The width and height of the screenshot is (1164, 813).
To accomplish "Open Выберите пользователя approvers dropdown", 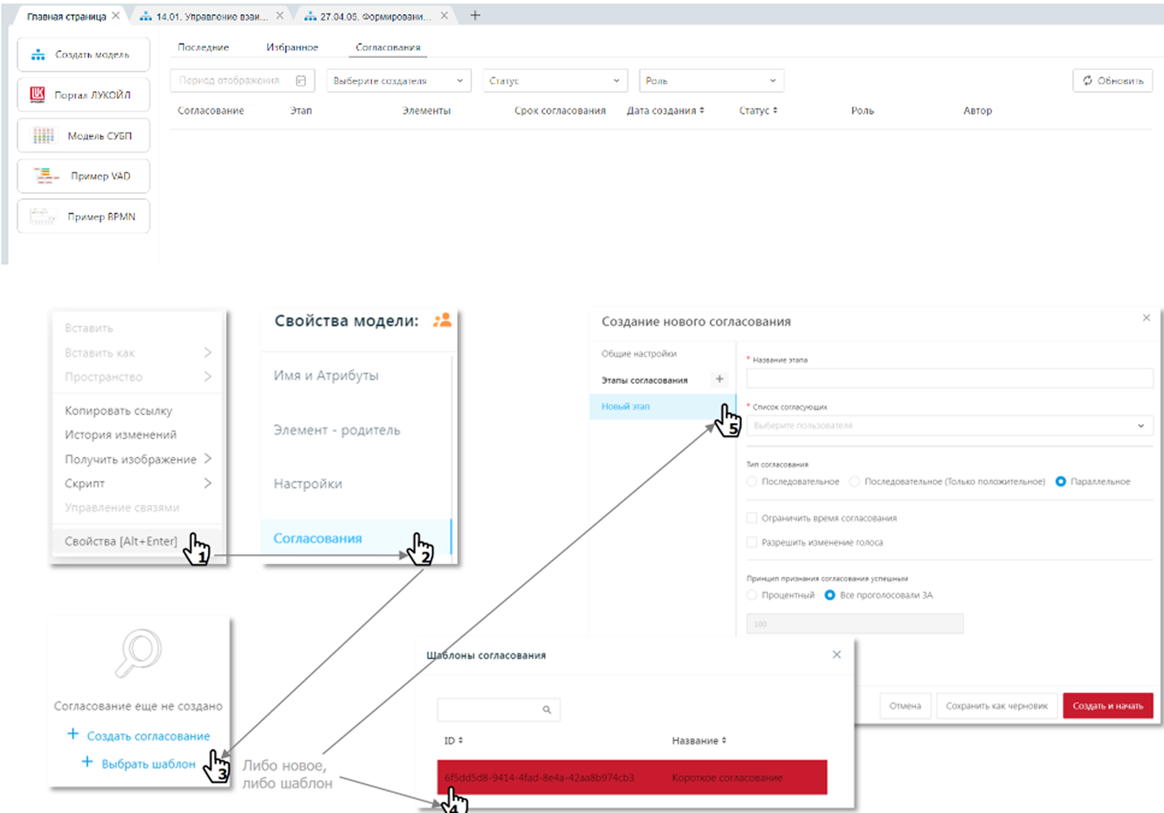I will [949, 425].
